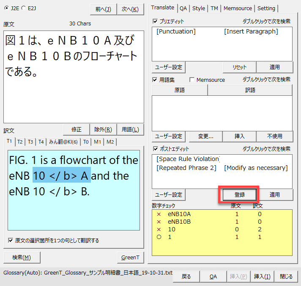The height and width of the screenshot is (286, 301).
Task: Toggle 原文の選択箇所を1つの句として翻訳する checkbox
Action: [10, 240]
